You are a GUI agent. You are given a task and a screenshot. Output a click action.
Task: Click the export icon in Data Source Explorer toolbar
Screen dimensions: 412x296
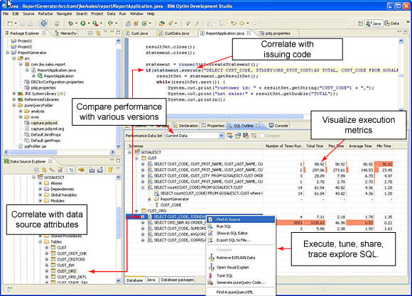100,170
